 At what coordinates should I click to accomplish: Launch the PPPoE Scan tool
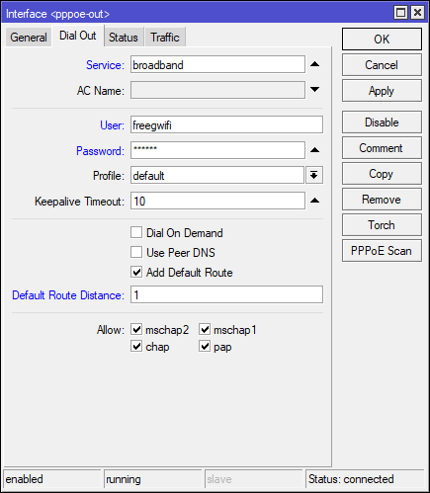point(382,251)
